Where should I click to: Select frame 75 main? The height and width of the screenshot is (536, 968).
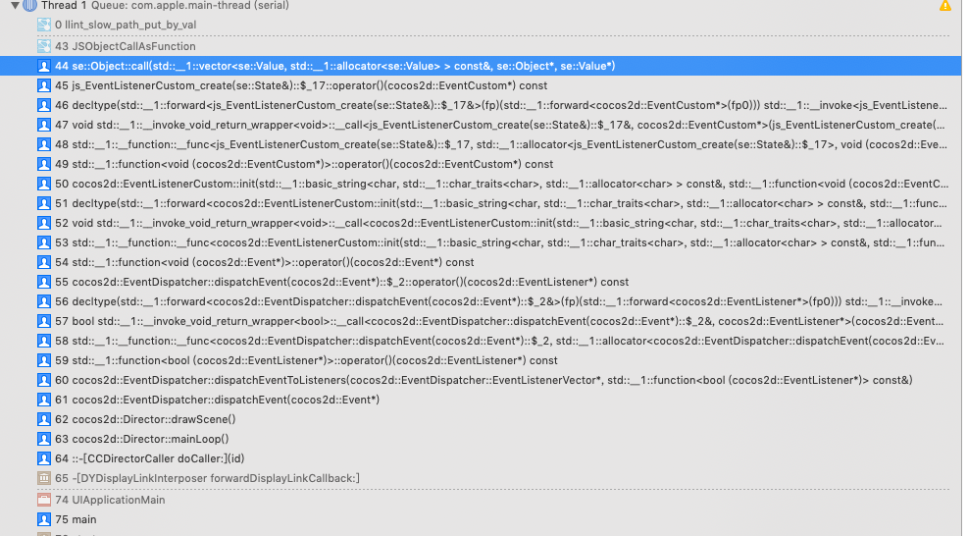(76, 520)
